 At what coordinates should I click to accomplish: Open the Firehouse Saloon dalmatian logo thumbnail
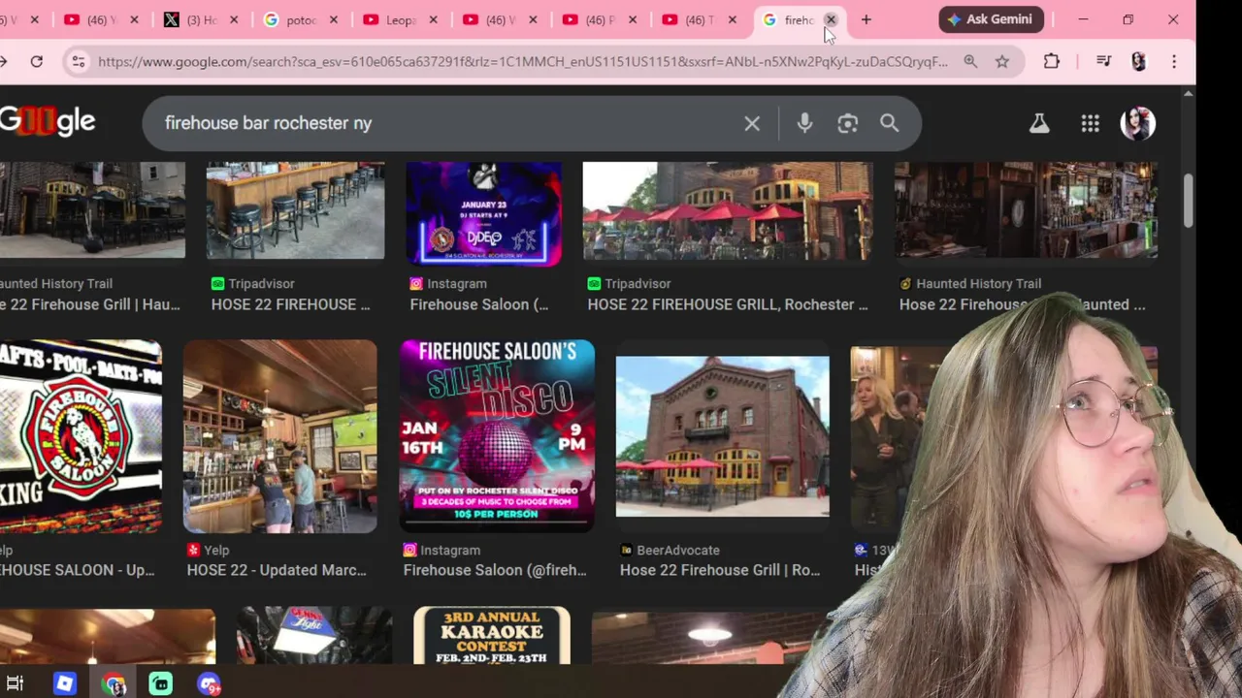coord(81,436)
